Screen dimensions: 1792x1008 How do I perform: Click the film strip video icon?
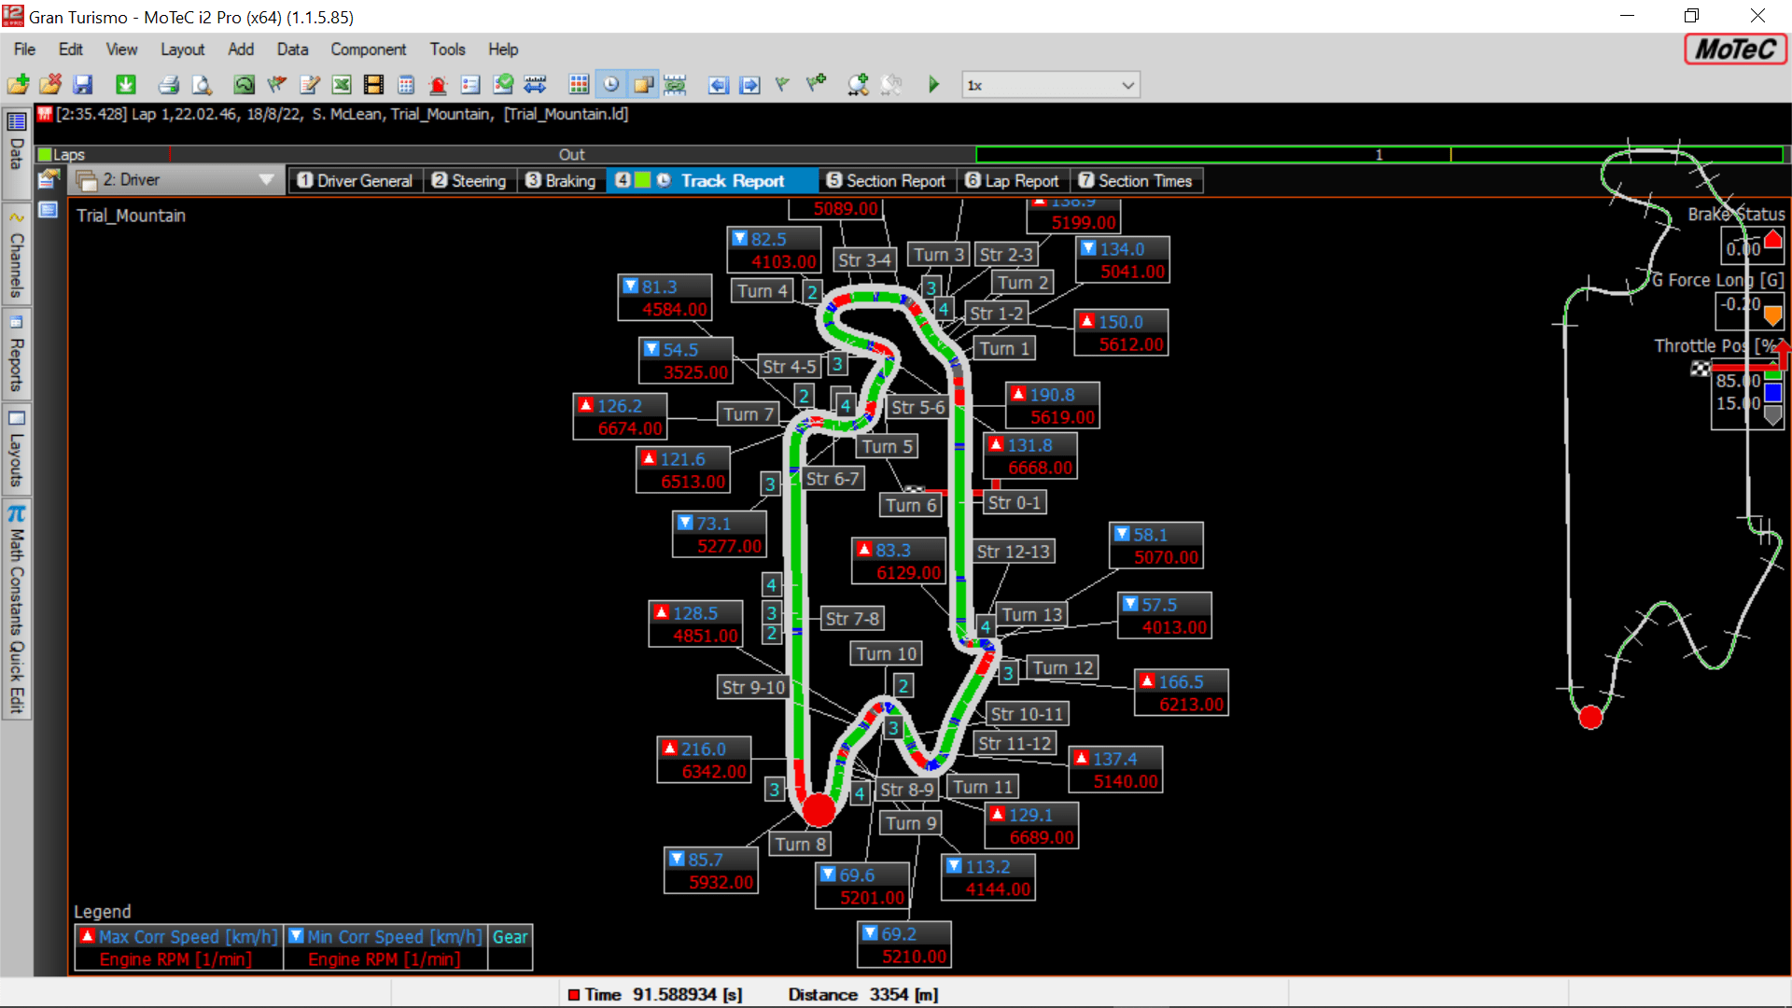(373, 85)
